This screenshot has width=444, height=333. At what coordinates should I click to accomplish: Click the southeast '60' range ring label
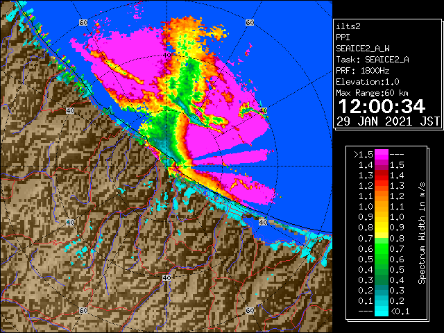(x=250, y=310)
